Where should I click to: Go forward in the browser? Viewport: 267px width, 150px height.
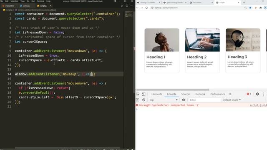pos(142,7)
